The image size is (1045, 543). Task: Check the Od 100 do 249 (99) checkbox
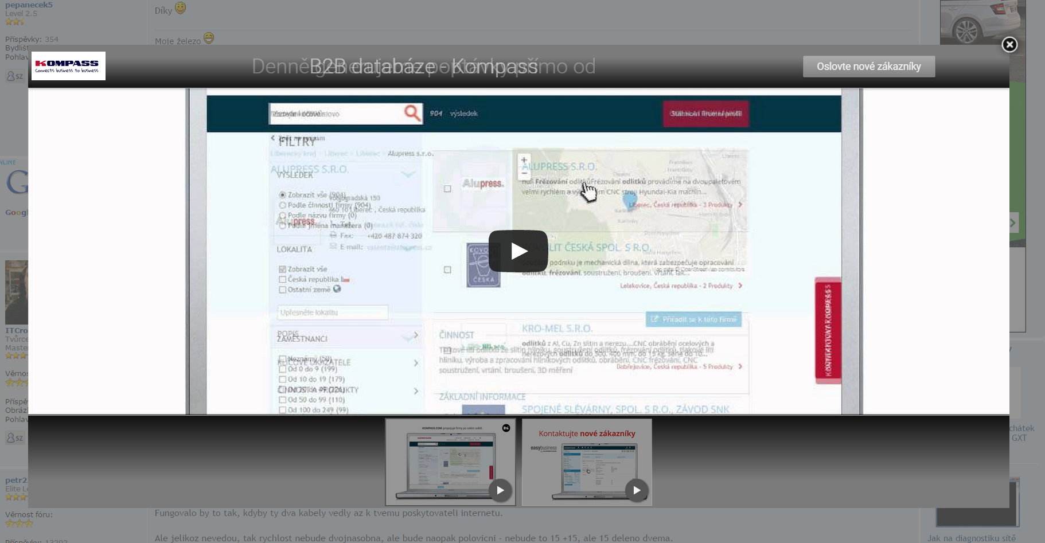click(282, 410)
